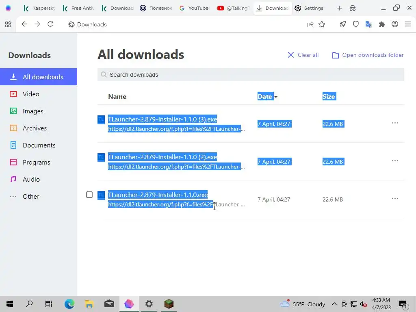
Task: Click the share icon in address bar
Action: [x=310, y=24]
